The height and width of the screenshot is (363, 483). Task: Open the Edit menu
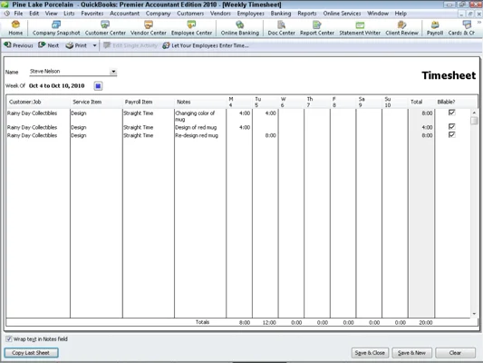pyautogui.click(x=34, y=14)
